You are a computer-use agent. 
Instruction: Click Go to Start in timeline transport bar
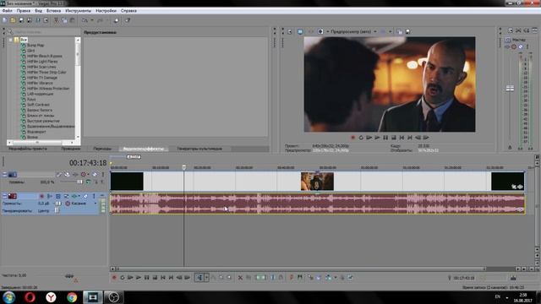click(163, 278)
